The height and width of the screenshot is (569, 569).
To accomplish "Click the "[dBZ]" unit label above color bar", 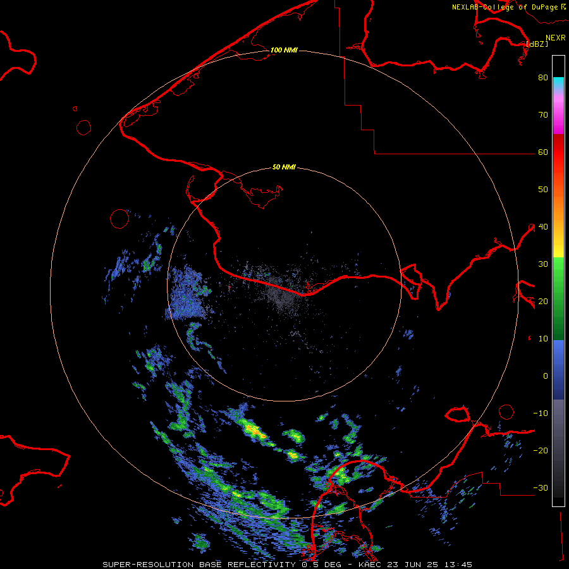I will coord(537,44).
